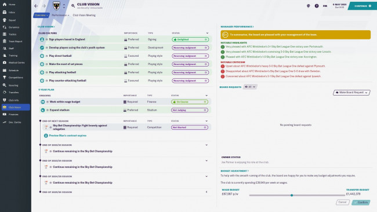This screenshot has width=377, height=212.
Task: Open the Performance dropdown tab
Action: pos(60,15)
